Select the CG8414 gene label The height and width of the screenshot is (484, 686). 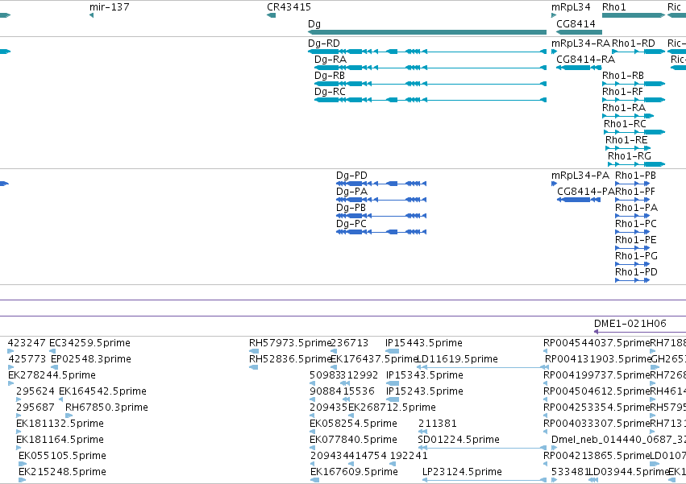click(576, 23)
